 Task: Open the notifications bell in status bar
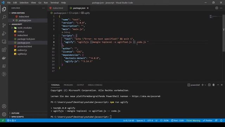pos(221,121)
